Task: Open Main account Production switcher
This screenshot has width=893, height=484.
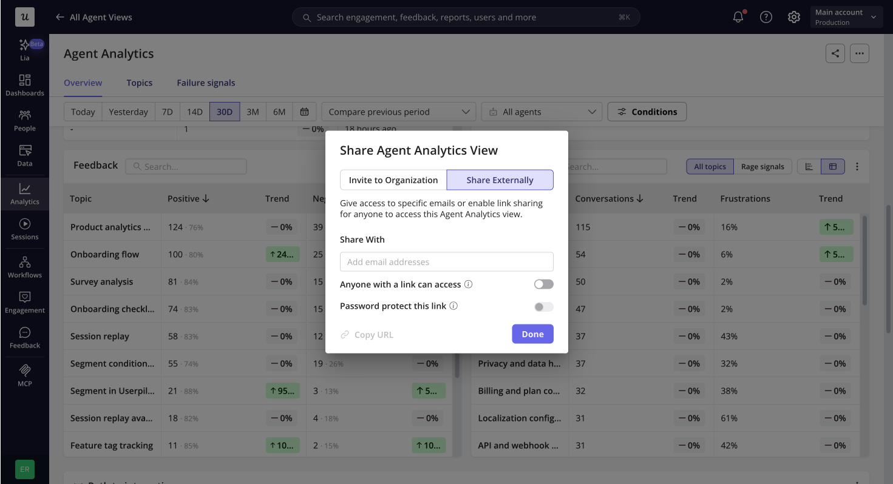Action: (846, 17)
